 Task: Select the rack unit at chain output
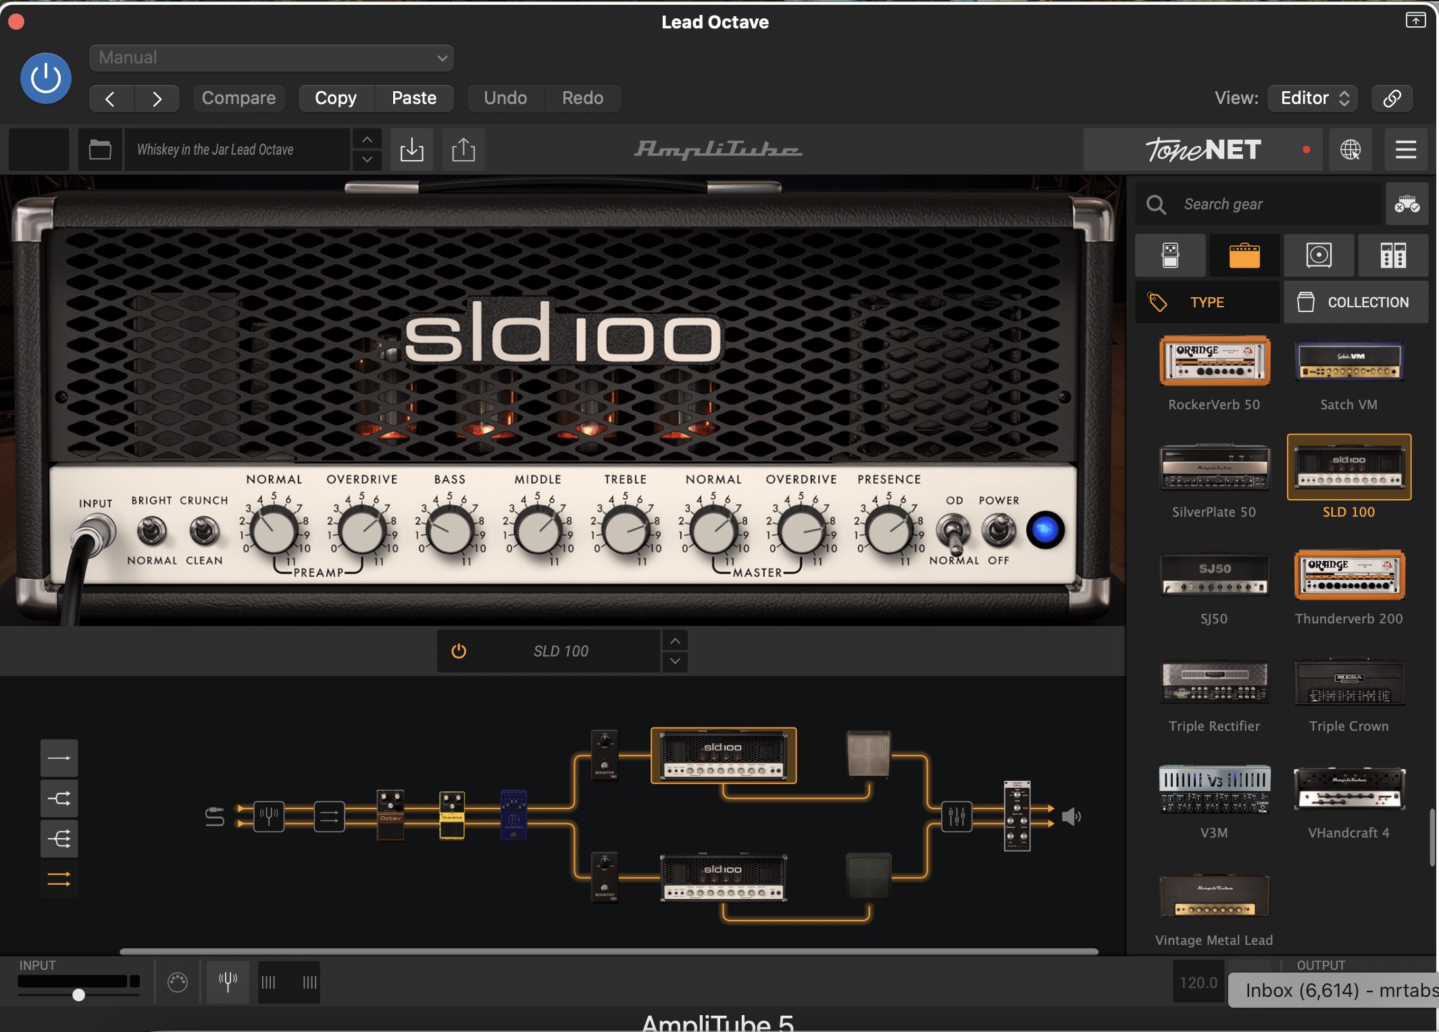tap(1017, 816)
